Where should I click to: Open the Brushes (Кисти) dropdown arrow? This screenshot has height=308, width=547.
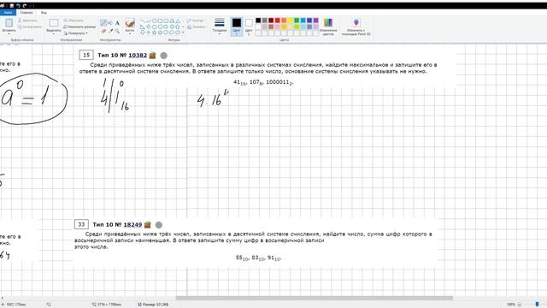(130, 34)
